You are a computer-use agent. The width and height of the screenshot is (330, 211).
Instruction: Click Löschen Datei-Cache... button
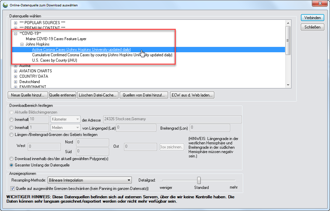(x=98, y=95)
